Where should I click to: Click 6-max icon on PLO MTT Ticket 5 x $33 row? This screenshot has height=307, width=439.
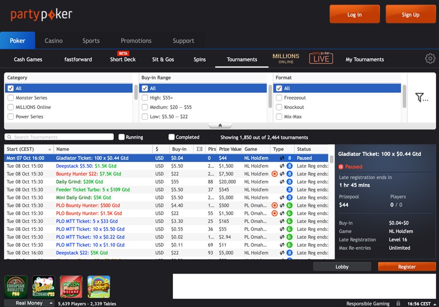click(x=290, y=221)
